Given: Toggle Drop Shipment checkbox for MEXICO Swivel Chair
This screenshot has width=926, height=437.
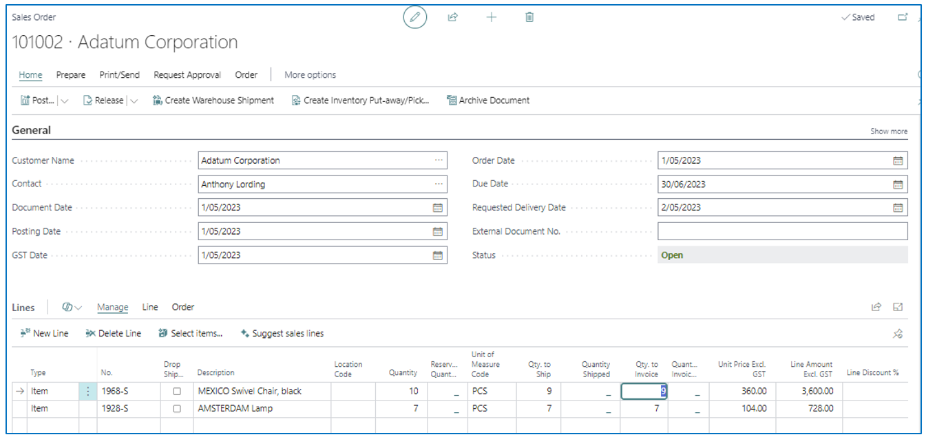Looking at the screenshot, I should [x=177, y=391].
